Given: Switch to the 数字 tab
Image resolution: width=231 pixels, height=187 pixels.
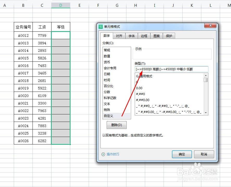Looking at the screenshot, I should 107,36.
